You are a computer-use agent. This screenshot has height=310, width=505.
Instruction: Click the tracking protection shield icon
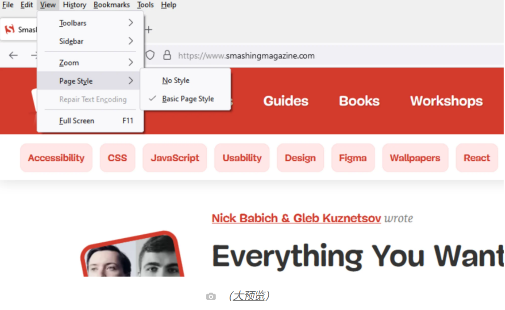click(x=150, y=55)
